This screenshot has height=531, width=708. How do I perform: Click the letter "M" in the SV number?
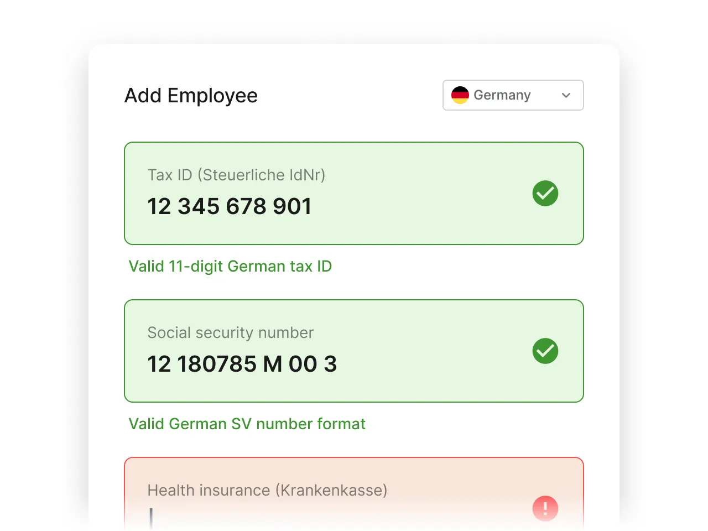(x=273, y=364)
